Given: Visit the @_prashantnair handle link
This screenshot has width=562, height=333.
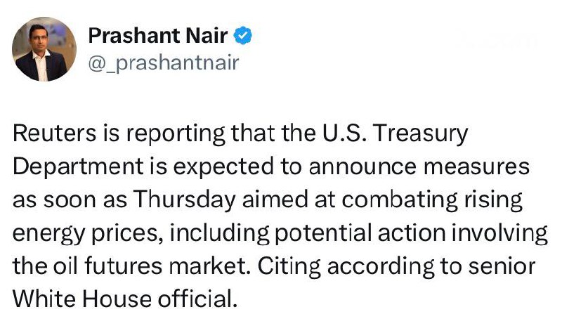Looking at the screenshot, I should (x=164, y=63).
